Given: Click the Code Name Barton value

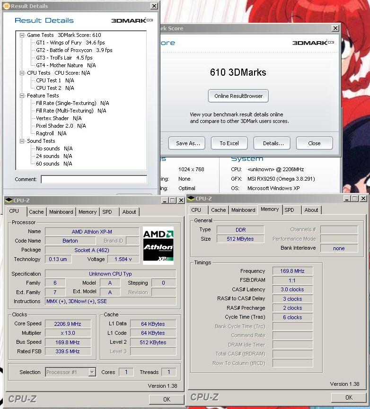Looking at the screenshot, I should [x=70, y=241].
